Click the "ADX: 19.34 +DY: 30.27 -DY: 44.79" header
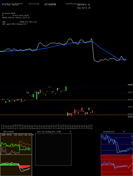The height and width of the screenshot is (176, 133). click(17, 135)
